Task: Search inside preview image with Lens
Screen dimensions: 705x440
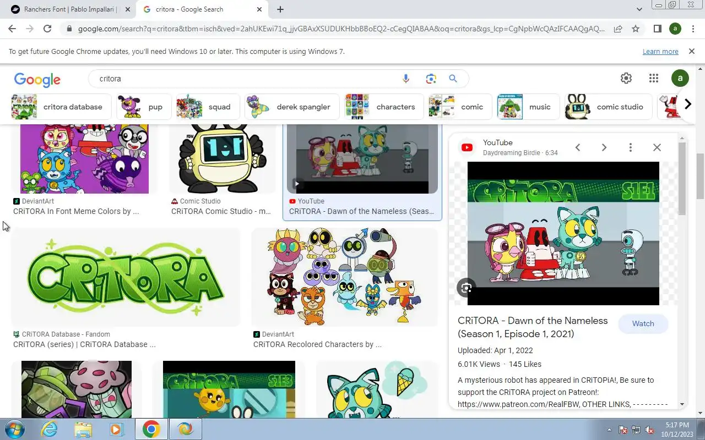Action: point(467,288)
